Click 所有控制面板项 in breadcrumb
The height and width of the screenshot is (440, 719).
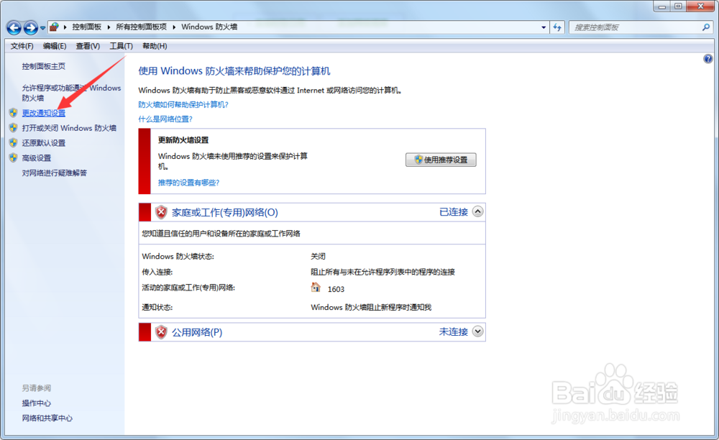point(141,27)
